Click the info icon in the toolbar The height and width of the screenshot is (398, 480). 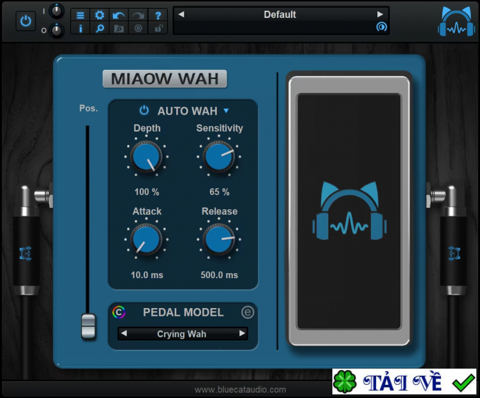click(x=81, y=28)
